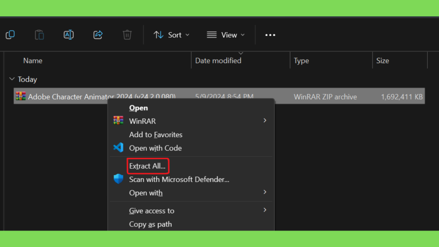Click the Delete trash can icon
The width and height of the screenshot is (439, 247).
(x=127, y=35)
